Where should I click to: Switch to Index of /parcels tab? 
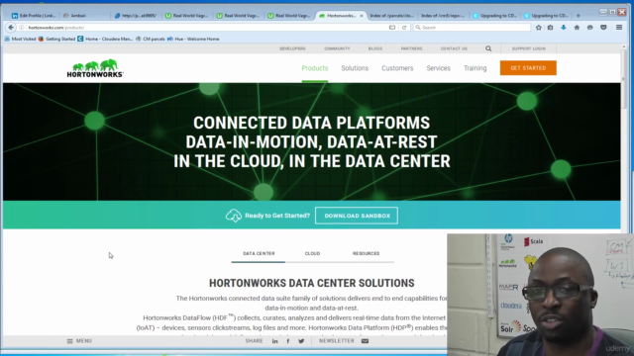(391, 16)
